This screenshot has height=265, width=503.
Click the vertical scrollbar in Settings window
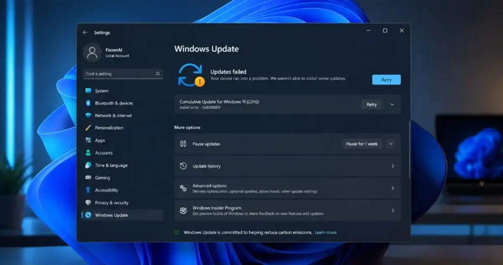point(409,150)
